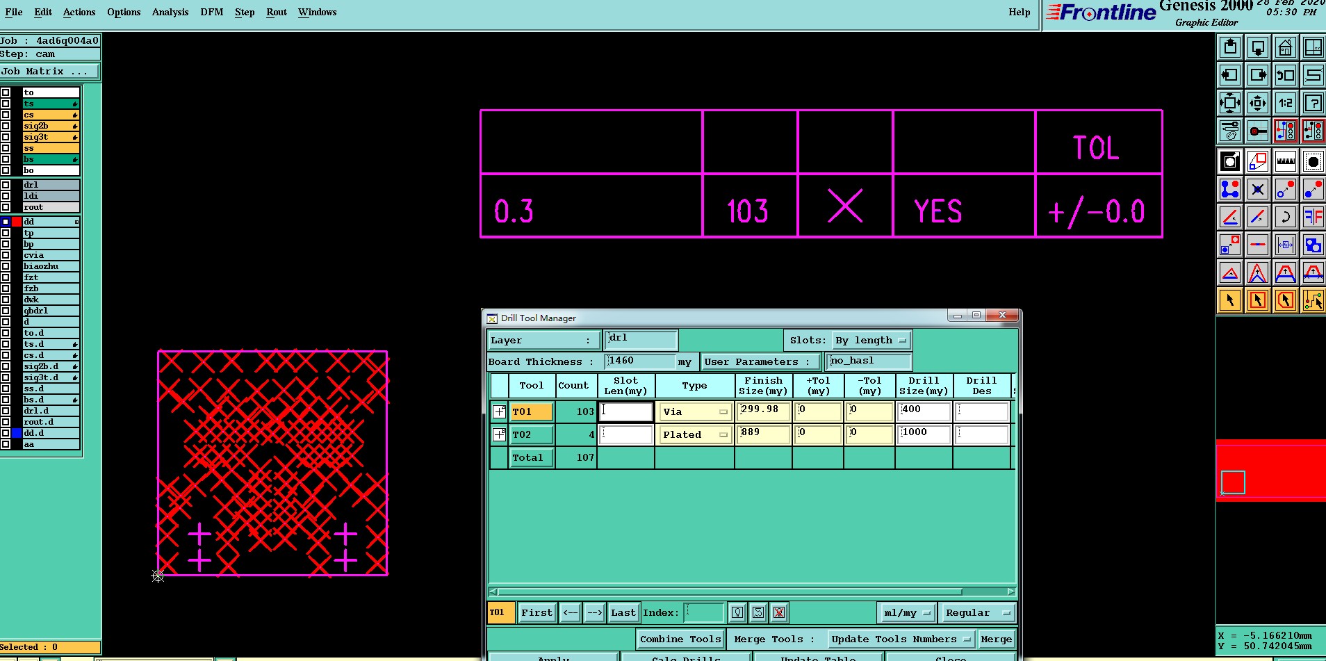
Task: Open the Update Tools Numbers dropdown
Action: [x=901, y=639]
